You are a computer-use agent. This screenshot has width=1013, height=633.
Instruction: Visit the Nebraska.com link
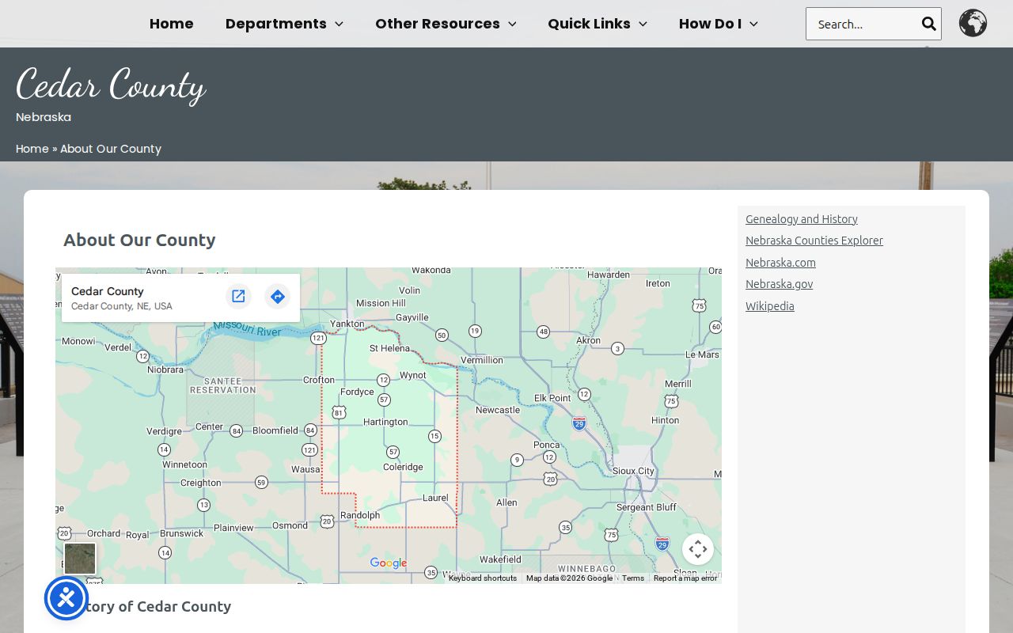pyautogui.click(x=780, y=263)
